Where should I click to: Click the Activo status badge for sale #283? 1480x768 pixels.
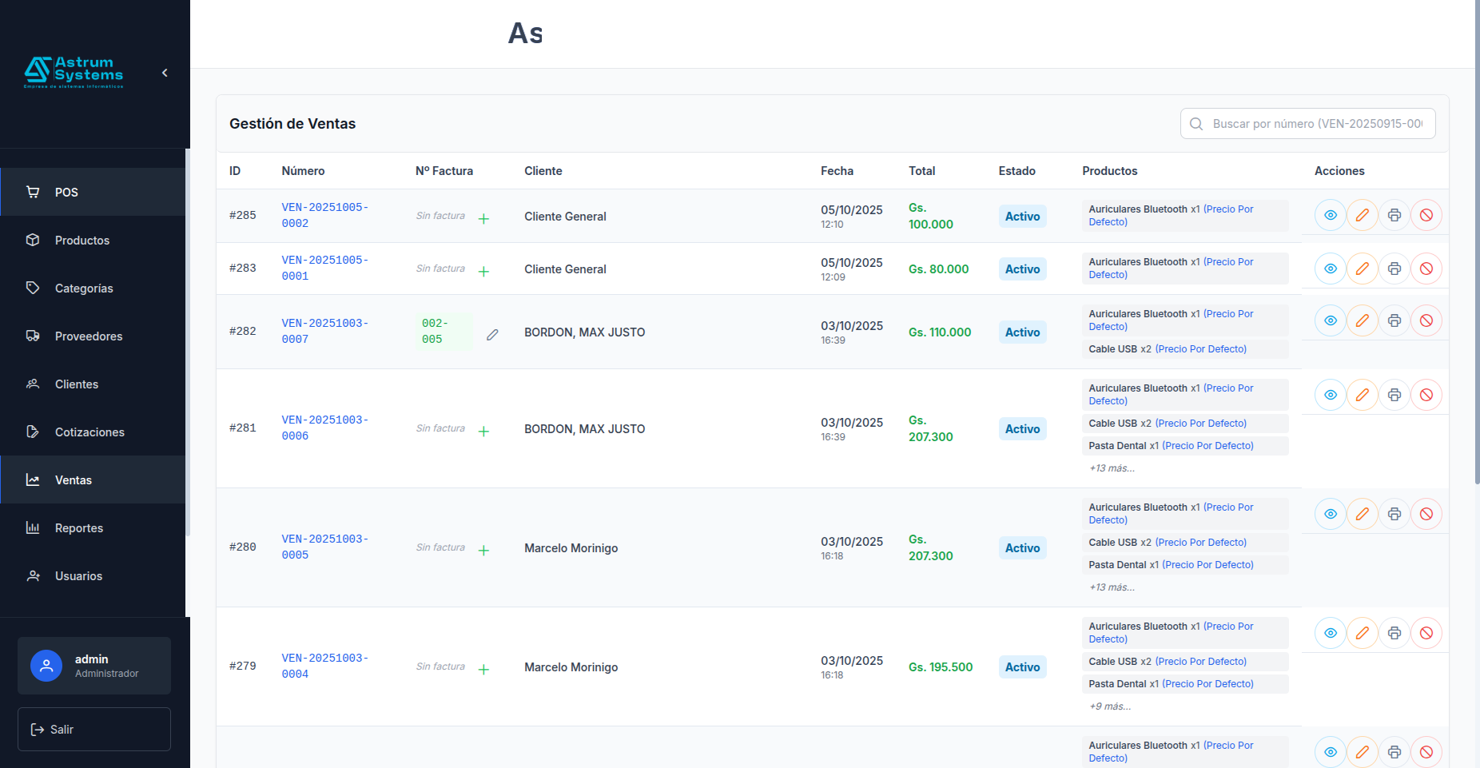click(x=1022, y=269)
